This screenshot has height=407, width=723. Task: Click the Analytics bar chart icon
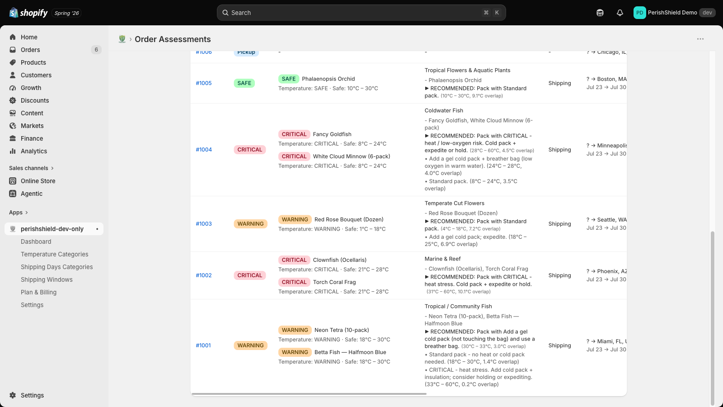click(x=13, y=151)
